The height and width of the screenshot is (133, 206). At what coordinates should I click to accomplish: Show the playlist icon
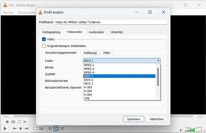[50, 128]
